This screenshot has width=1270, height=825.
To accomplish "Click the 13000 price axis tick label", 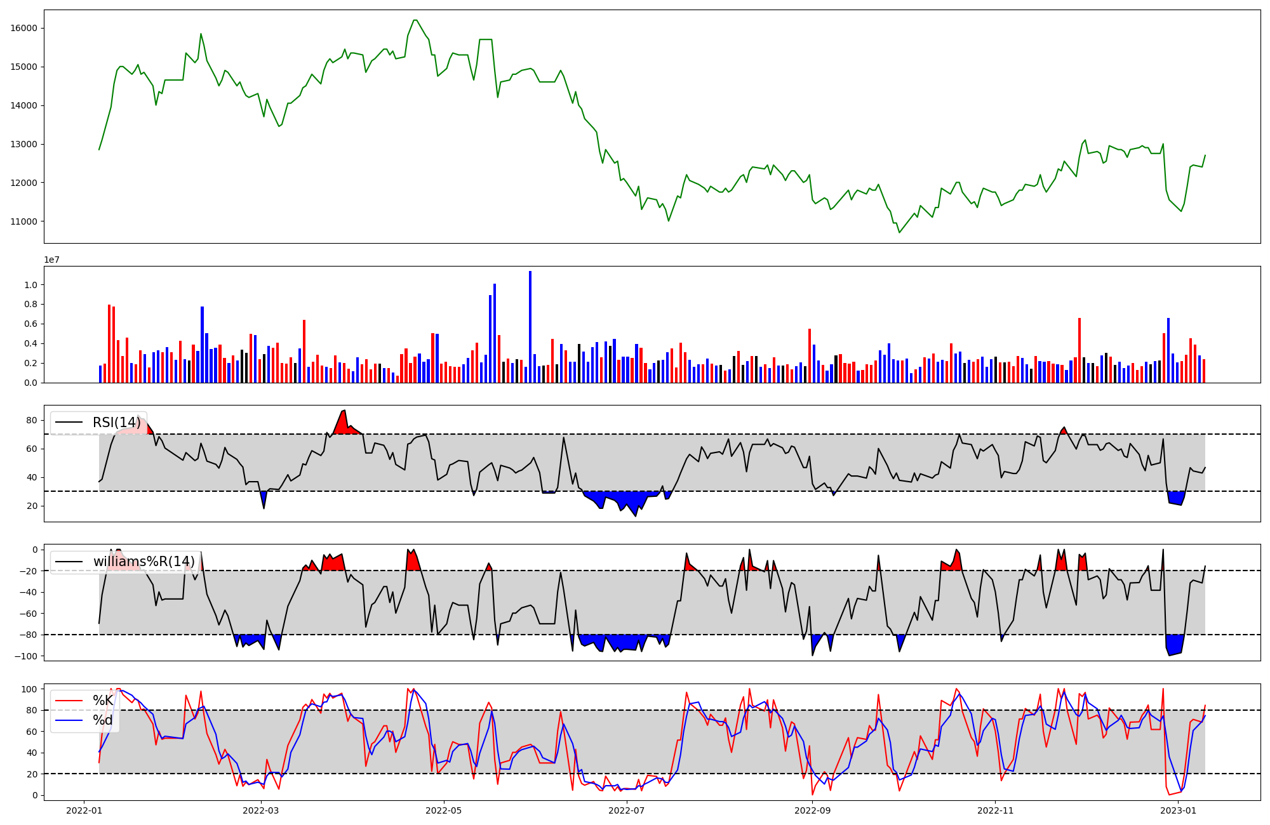I will tap(23, 144).
